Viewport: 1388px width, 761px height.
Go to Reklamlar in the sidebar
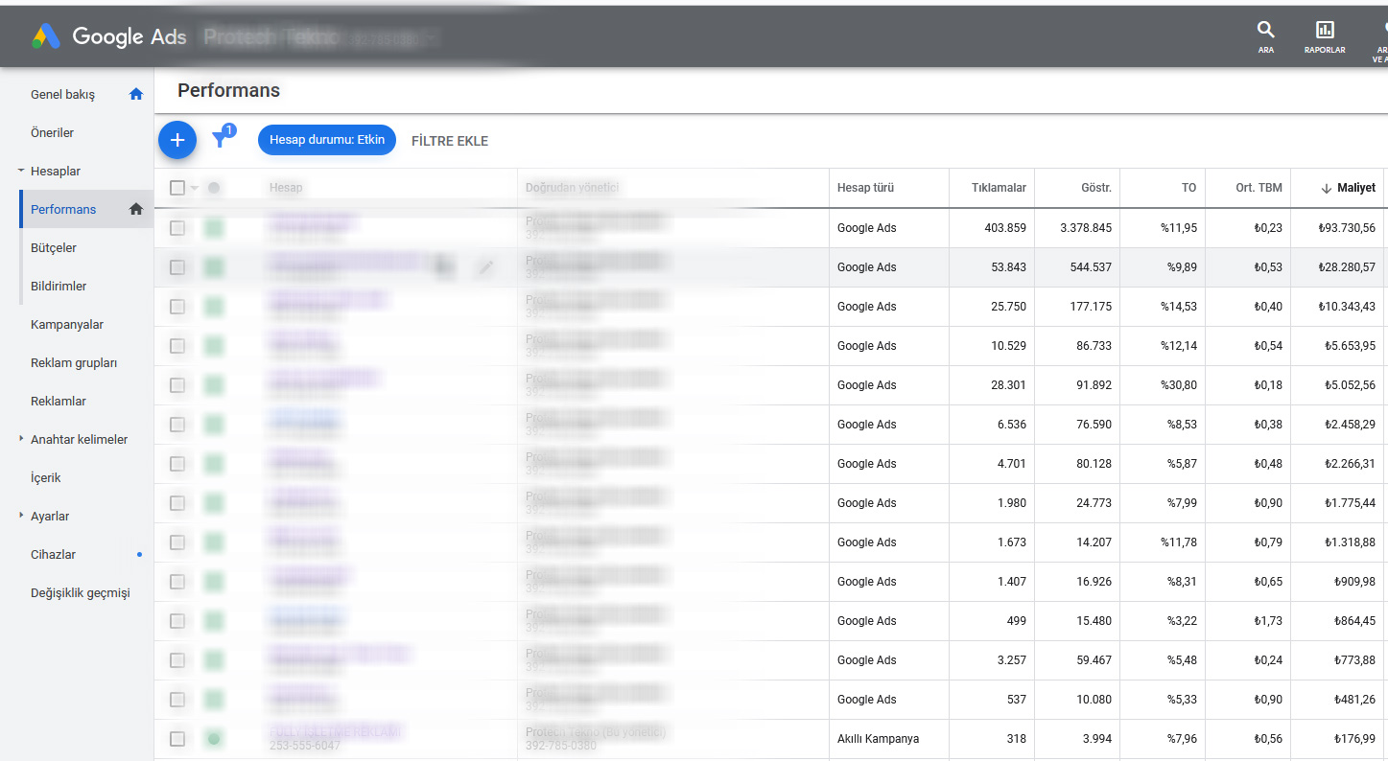(59, 401)
